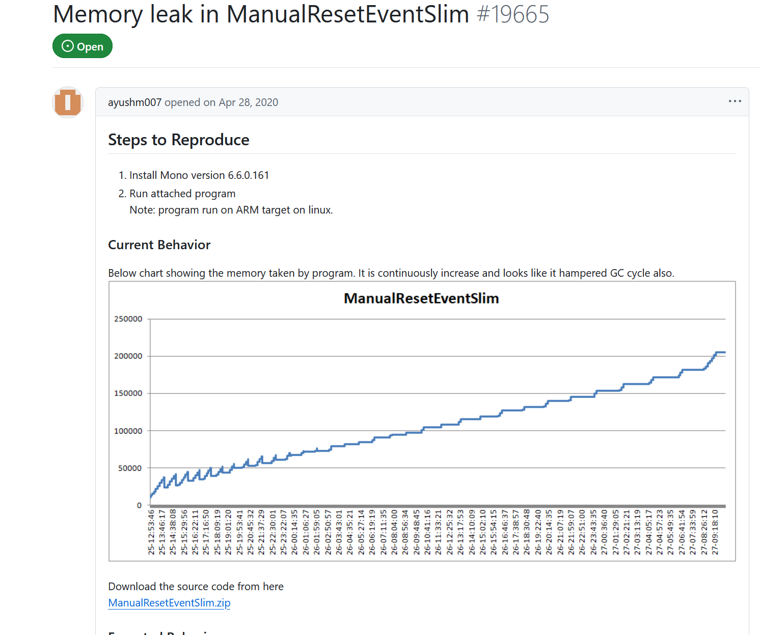Image resolution: width=760 pixels, height=635 pixels.
Task: Click the 25-12:53:46 x-axis timestamp
Action: pos(151,532)
